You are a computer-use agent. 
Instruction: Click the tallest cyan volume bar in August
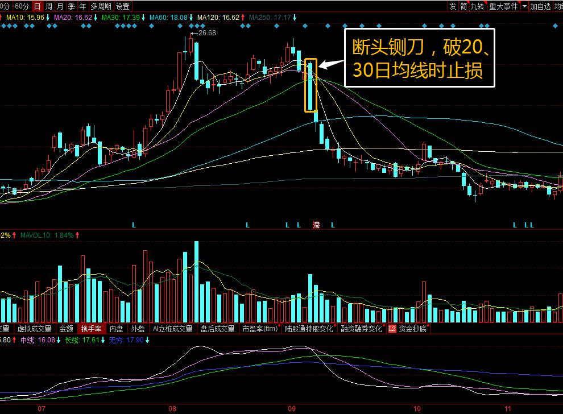click(x=196, y=281)
